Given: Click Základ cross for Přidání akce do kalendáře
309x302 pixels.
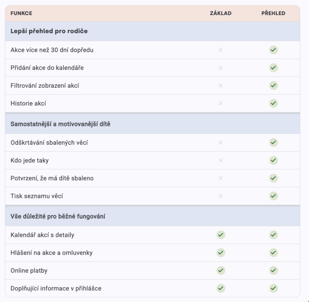Looking at the screenshot, I should 221,68.
